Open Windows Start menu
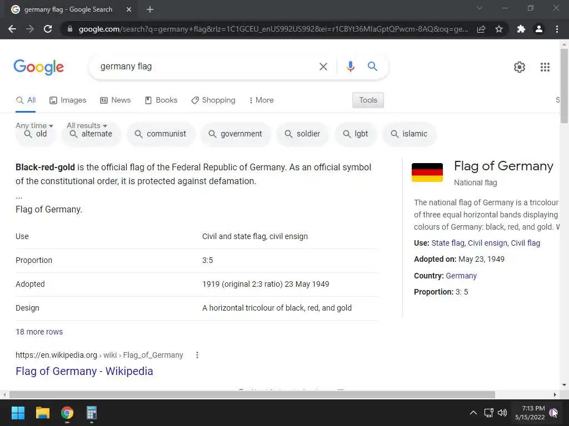 18,413
